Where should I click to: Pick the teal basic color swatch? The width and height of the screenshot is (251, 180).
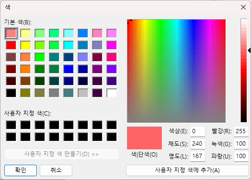click(x=54, y=57)
